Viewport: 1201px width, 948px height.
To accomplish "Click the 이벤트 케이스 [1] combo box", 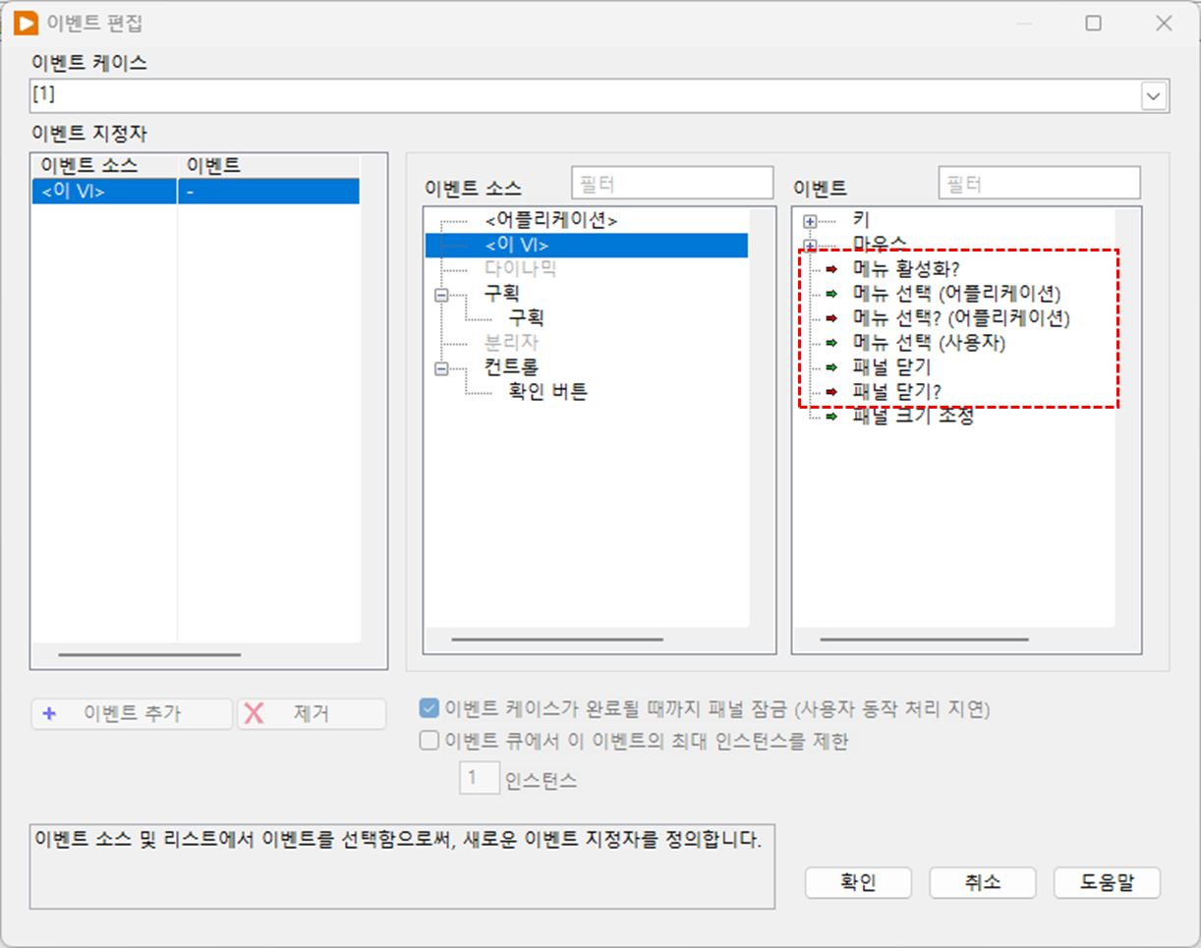I will (x=600, y=96).
